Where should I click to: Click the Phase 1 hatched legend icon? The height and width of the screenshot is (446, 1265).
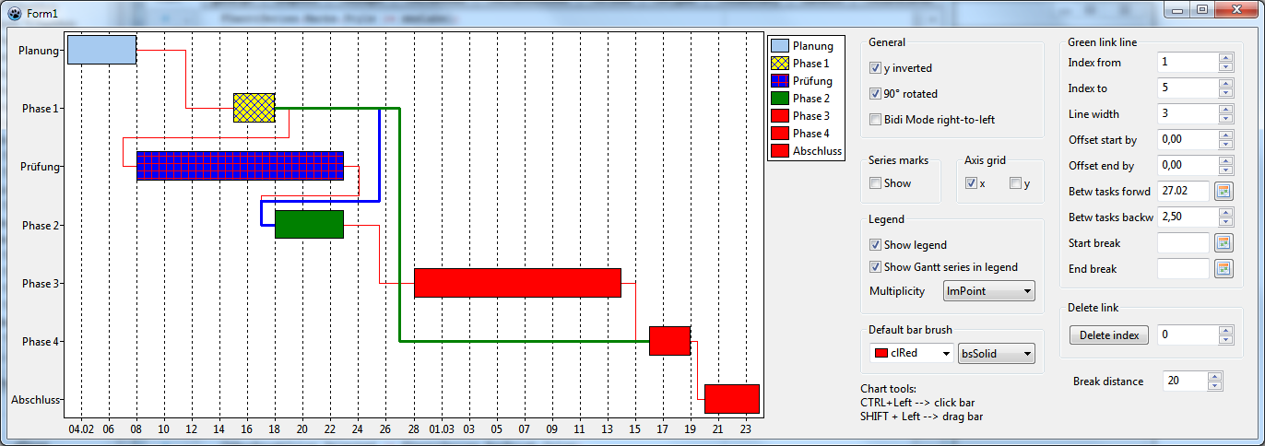780,64
